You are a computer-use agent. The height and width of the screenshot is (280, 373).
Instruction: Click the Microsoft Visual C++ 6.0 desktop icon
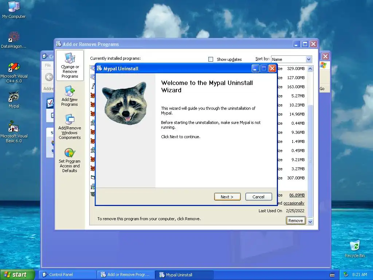14,73
